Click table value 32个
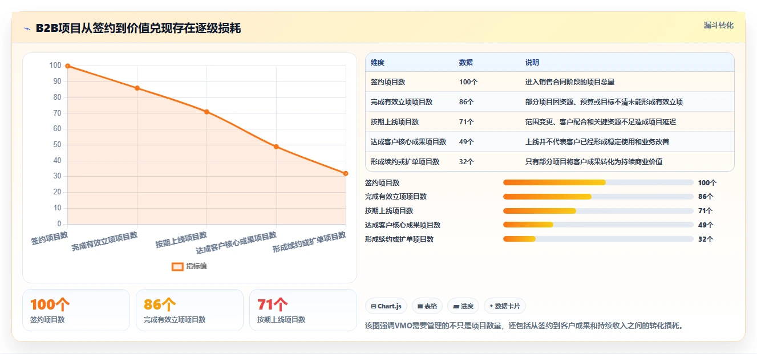The image size is (757, 354). [x=467, y=162]
